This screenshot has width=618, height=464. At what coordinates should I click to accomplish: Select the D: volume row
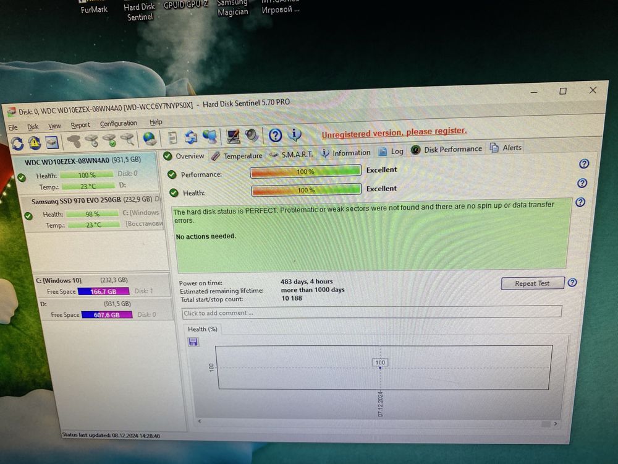click(106, 309)
